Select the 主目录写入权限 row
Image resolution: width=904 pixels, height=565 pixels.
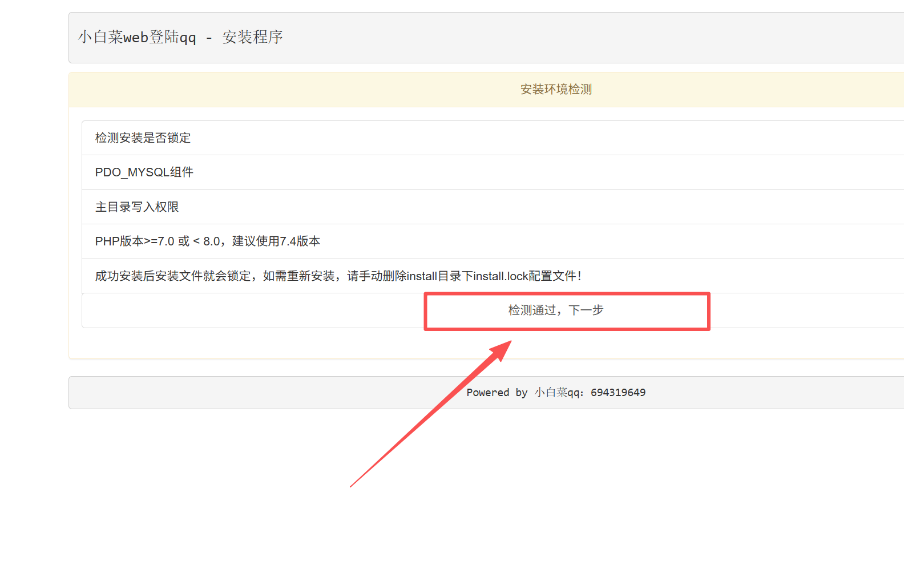(137, 207)
